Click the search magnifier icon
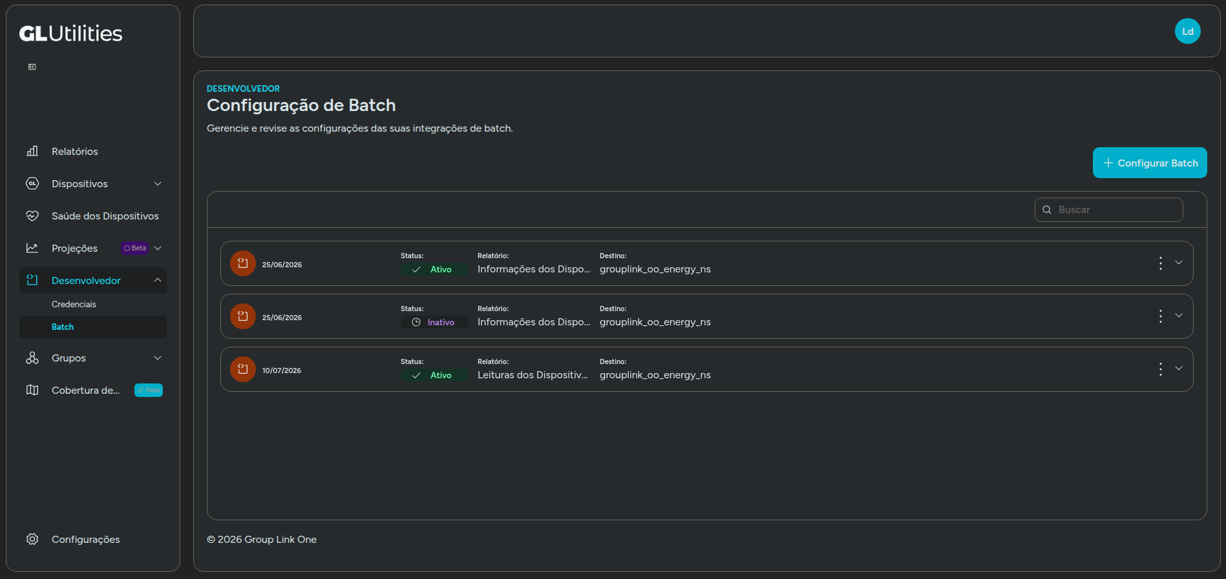The width and height of the screenshot is (1226, 579). (1047, 210)
